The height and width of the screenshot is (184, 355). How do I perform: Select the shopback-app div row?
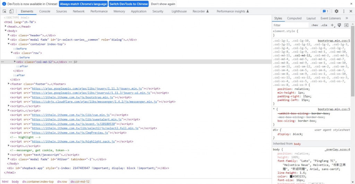coord(88,168)
